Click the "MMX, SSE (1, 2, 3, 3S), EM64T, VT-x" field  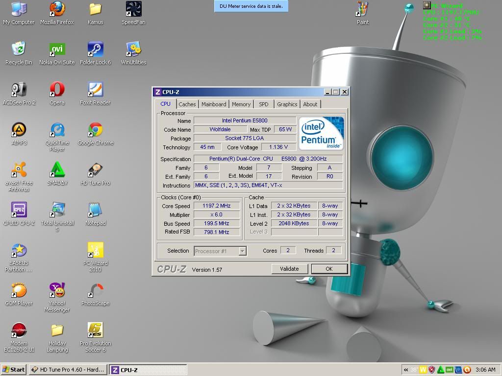tap(268, 186)
